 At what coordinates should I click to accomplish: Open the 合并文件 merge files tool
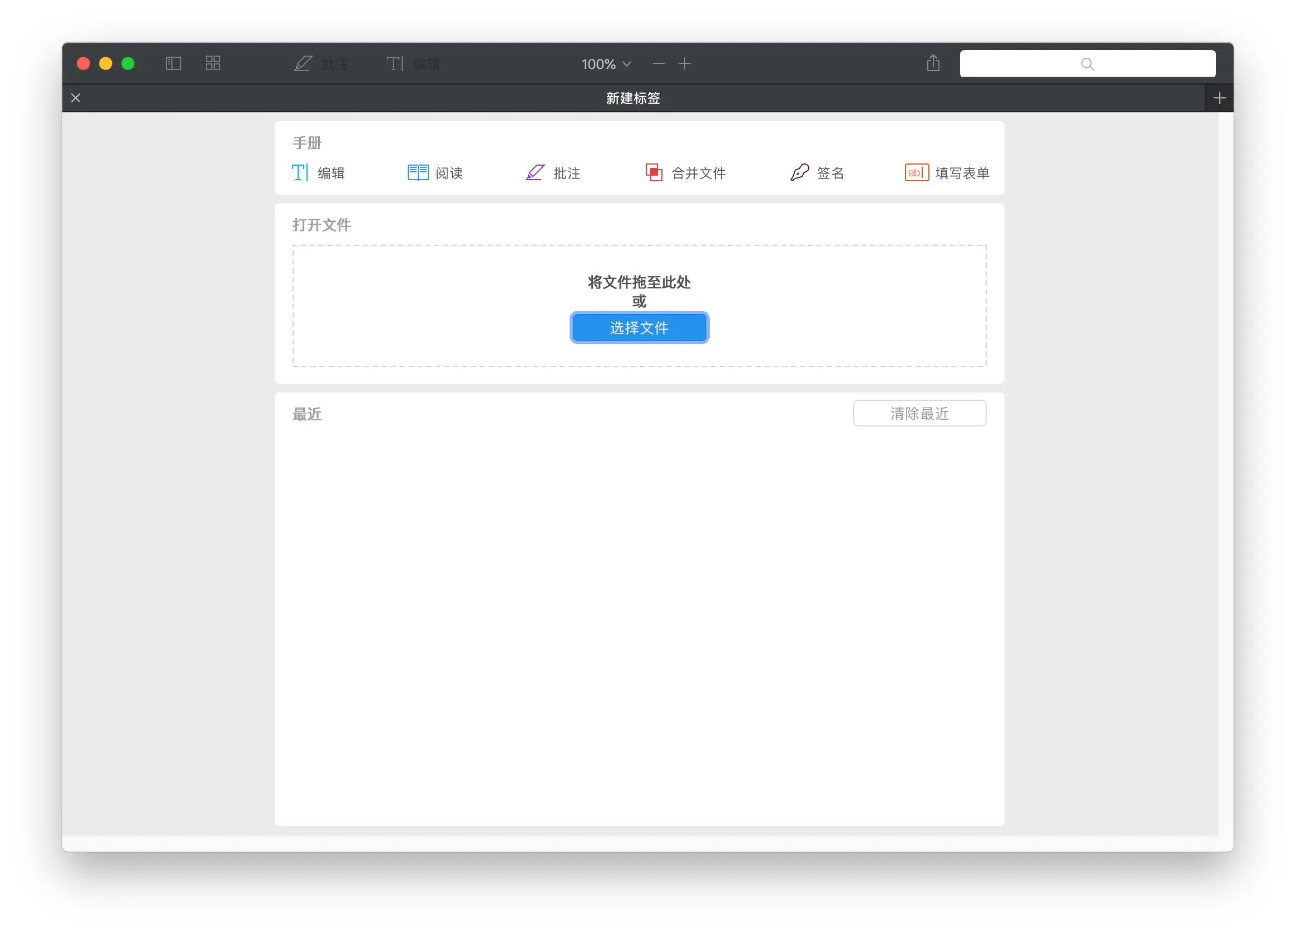pos(685,172)
